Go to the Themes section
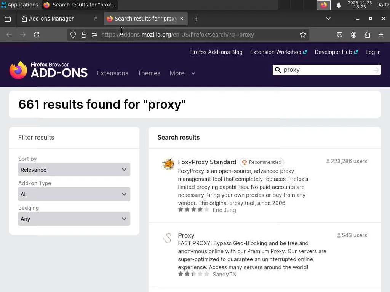Viewport: 390px width, 292px height. coord(149,73)
